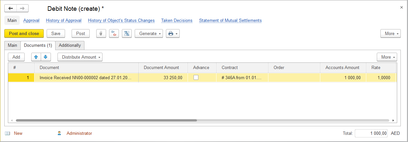Click the forward navigation arrow
Screen dimensions: 408x142
pyautogui.click(x=22, y=9)
